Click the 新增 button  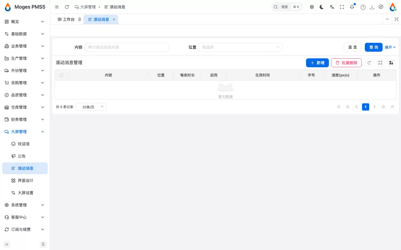[317, 63]
